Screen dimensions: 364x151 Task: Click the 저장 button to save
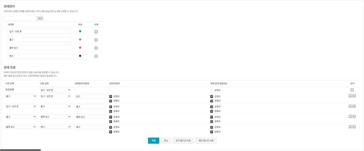[153, 140]
